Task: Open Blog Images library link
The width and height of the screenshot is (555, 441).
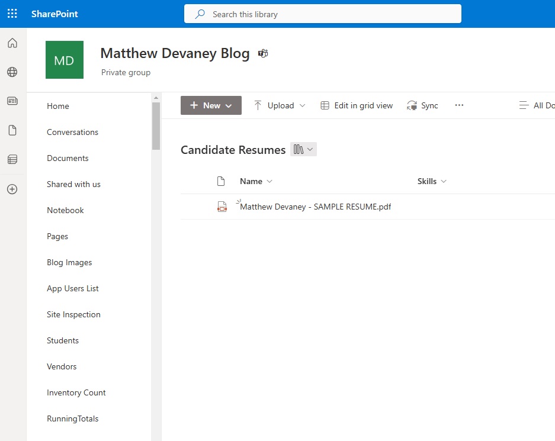Action: pyautogui.click(x=69, y=262)
